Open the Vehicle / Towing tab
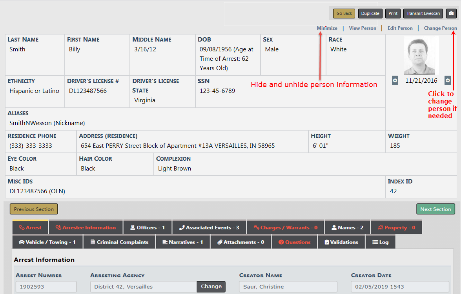Image resolution: width=461 pixels, height=294 pixels. 47,242
